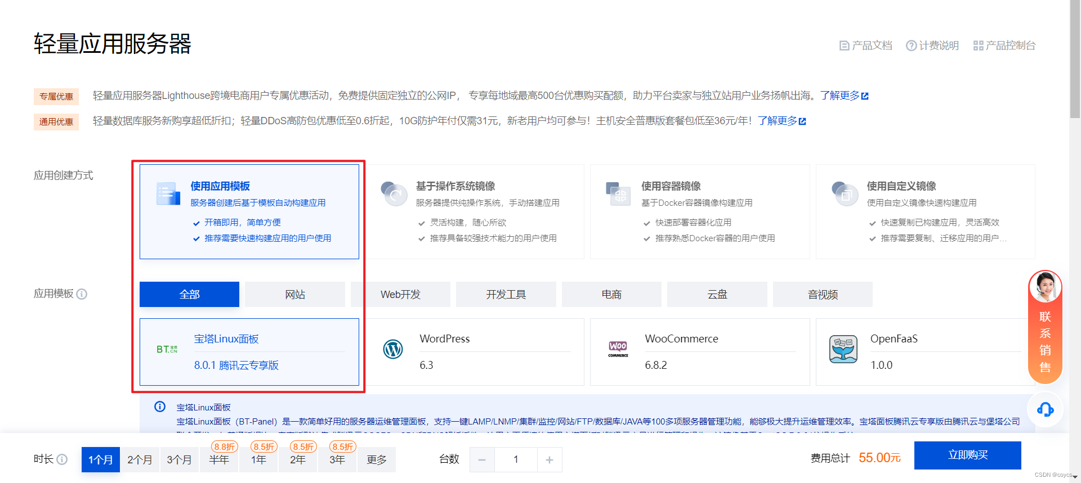Viewport: 1081px width, 483px height.
Task: Switch to the Web开发 template tab
Action: (400, 295)
